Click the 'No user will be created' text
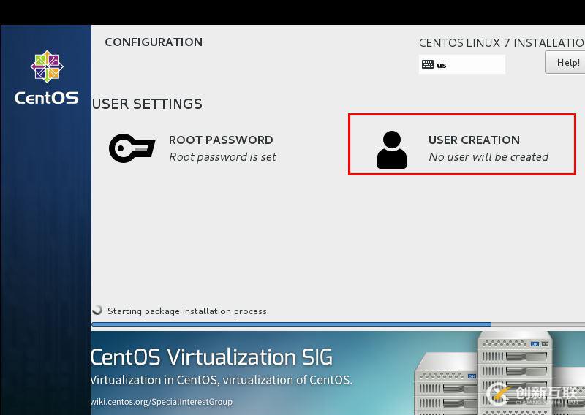585x415 pixels. [x=488, y=157]
